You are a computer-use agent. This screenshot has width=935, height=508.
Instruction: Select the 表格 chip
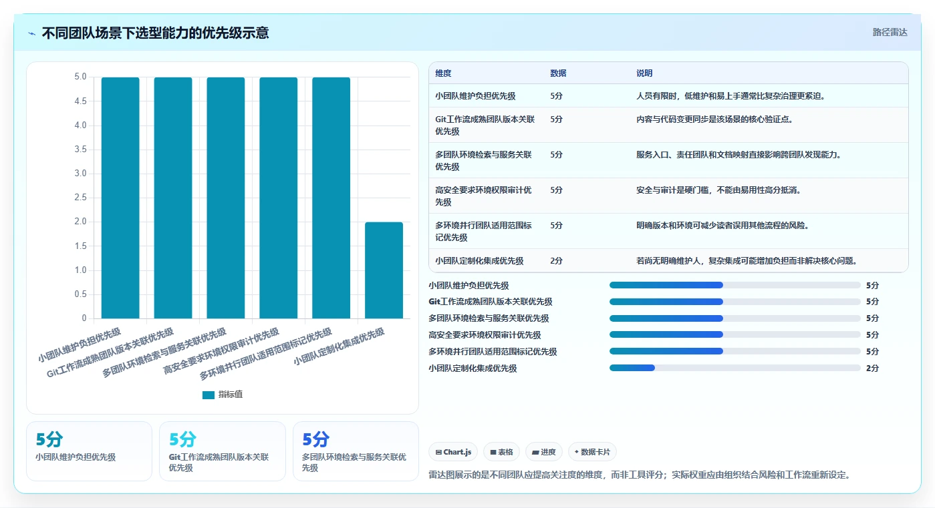(501, 452)
